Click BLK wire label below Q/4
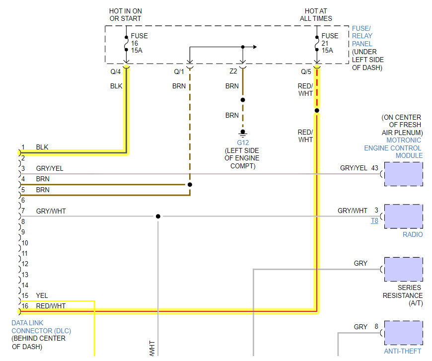Image resolution: width=432 pixels, height=361 pixels. click(x=116, y=86)
